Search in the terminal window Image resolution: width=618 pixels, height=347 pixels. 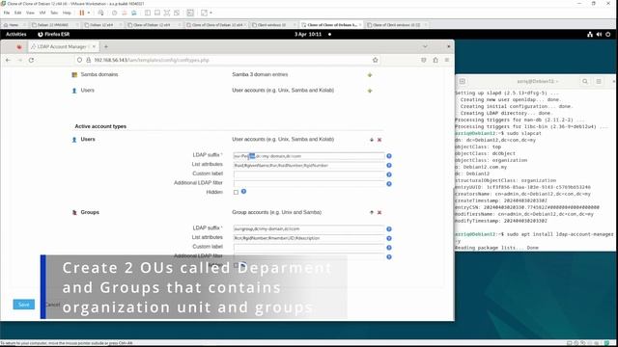[x=585, y=81]
